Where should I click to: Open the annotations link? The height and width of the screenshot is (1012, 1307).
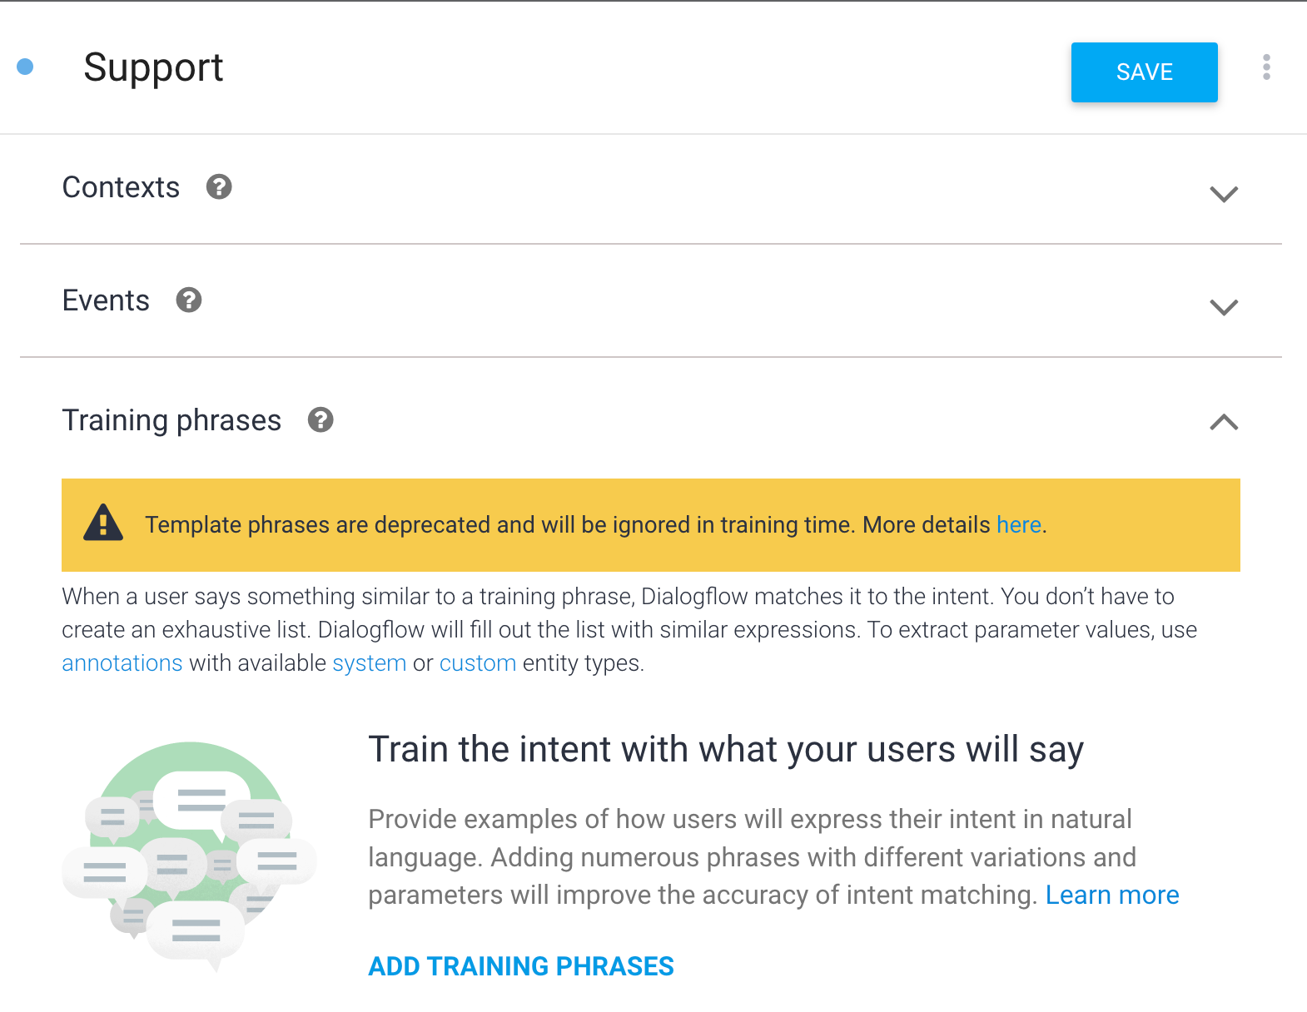click(x=122, y=663)
